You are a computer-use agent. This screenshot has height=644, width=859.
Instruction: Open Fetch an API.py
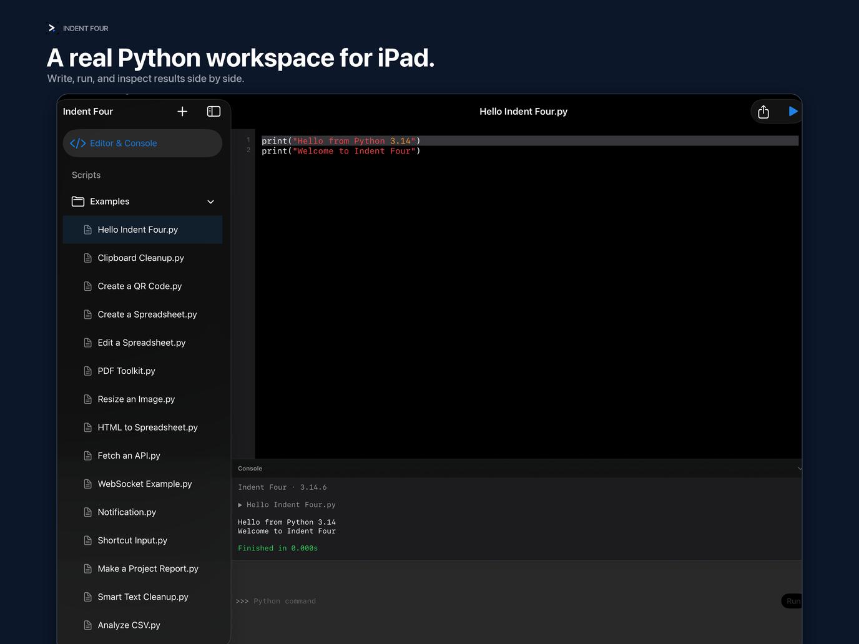coord(142,456)
